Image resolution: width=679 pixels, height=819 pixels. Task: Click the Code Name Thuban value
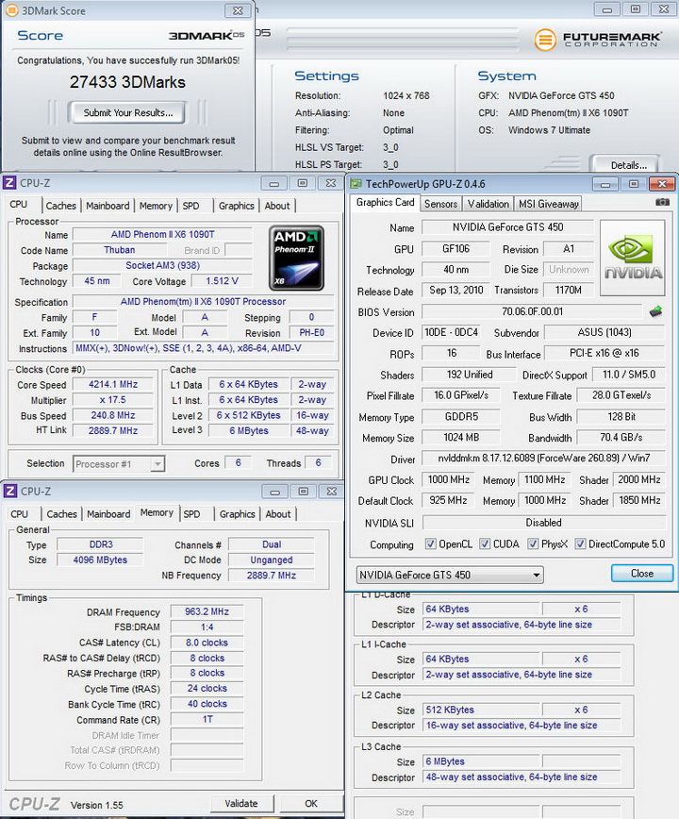coord(120,250)
